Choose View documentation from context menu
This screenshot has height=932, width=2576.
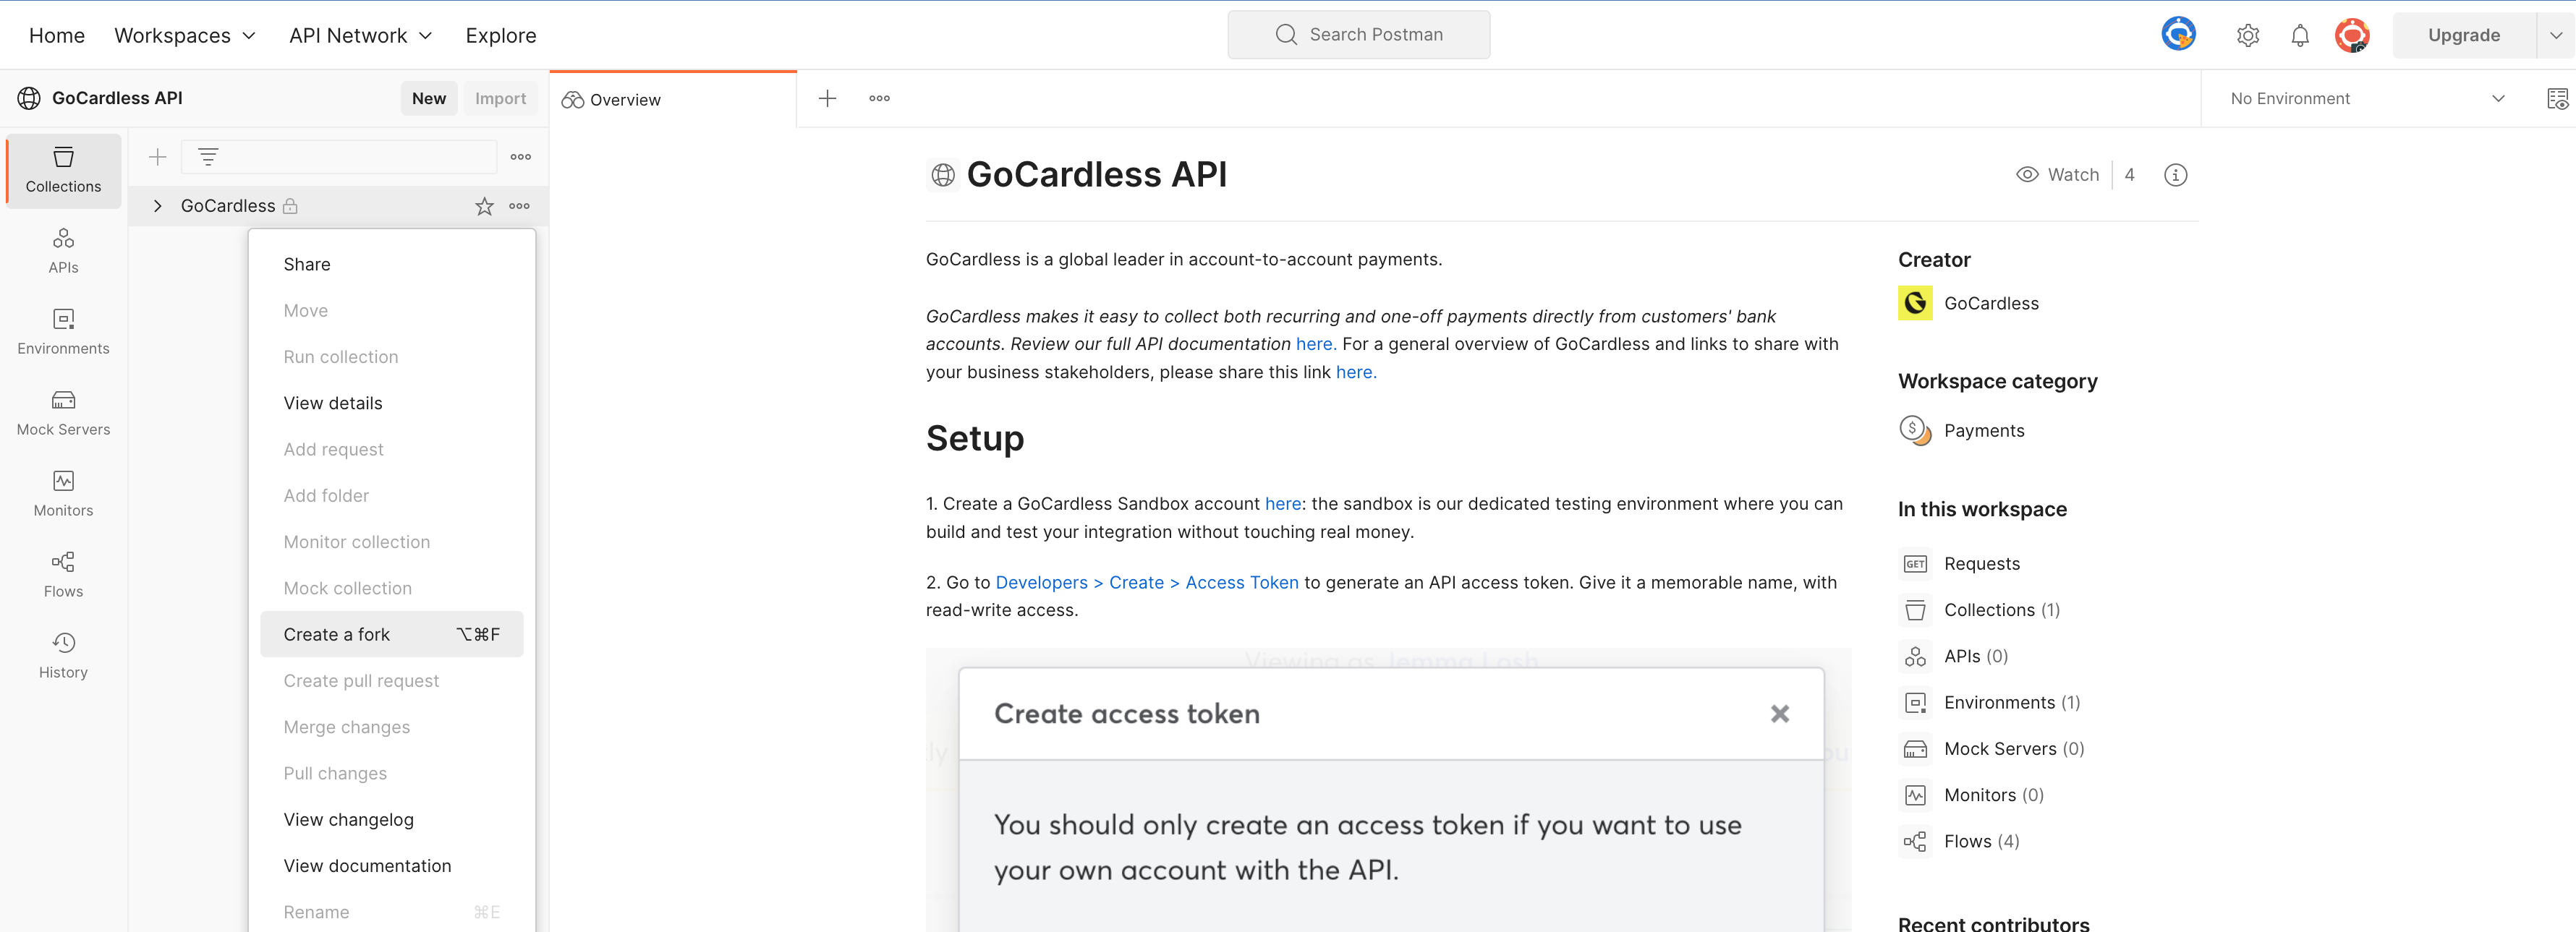(367, 865)
